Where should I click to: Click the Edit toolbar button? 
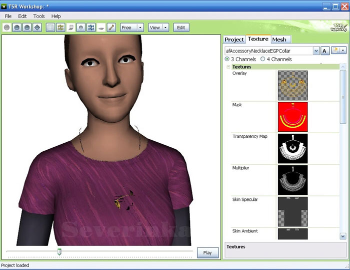point(181,28)
